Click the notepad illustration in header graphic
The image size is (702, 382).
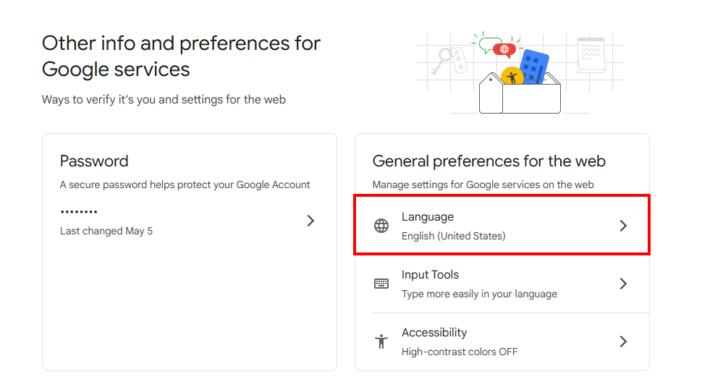[591, 54]
